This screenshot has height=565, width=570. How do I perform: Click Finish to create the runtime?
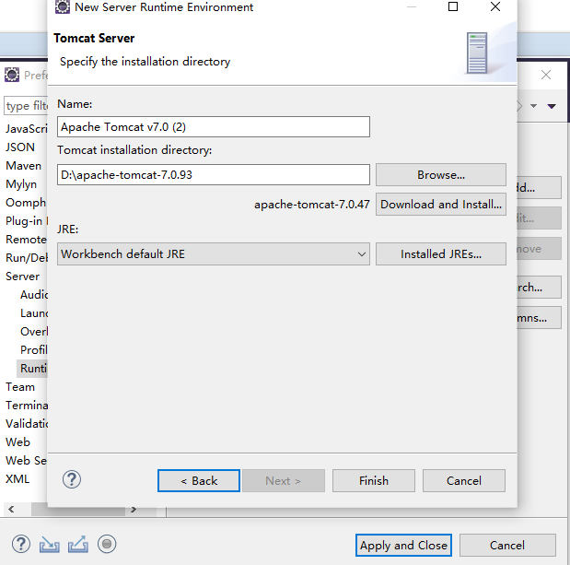374,480
